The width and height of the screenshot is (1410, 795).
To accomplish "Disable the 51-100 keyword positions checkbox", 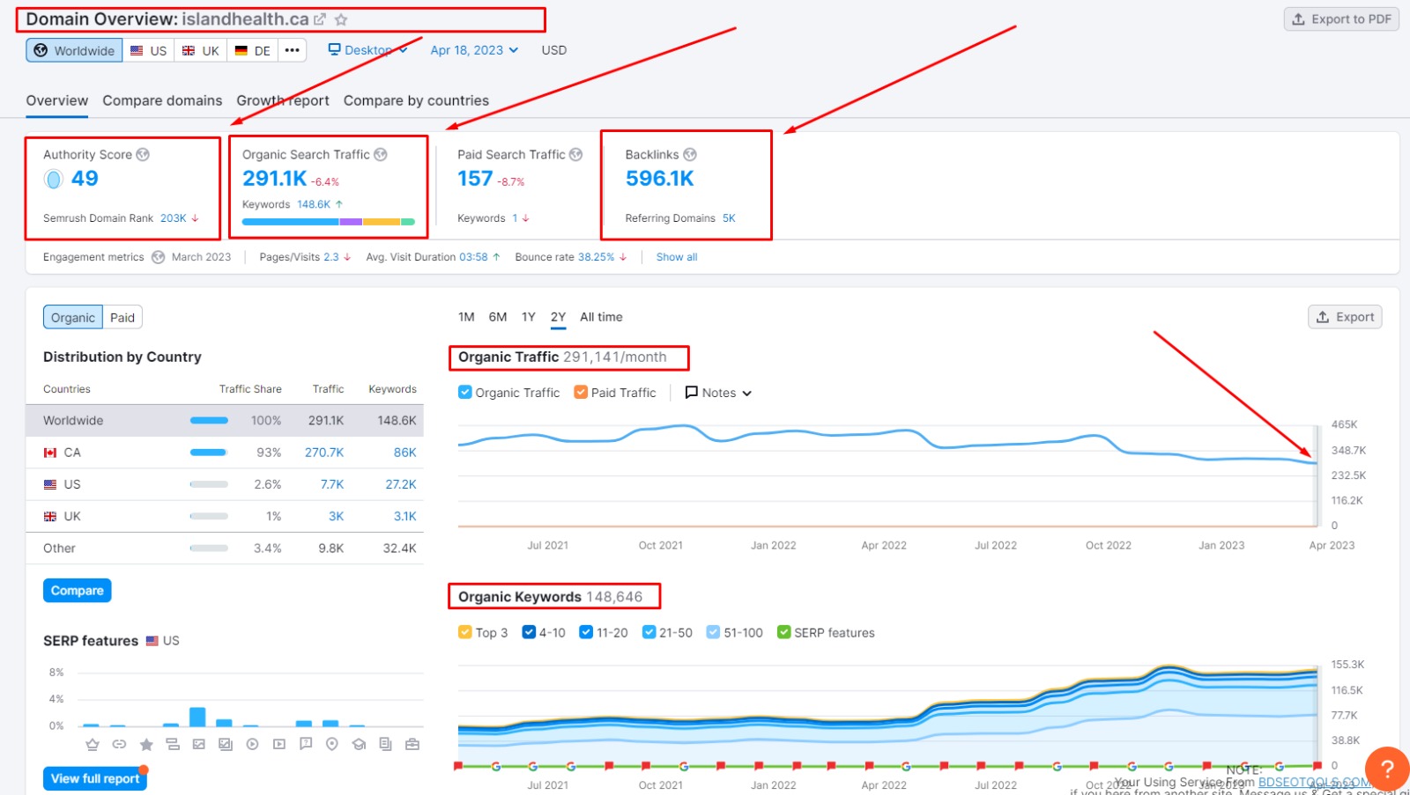I will (713, 632).
